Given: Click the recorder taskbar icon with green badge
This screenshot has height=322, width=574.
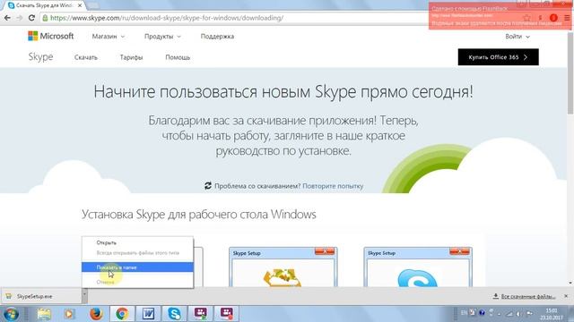Looking at the screenshot, I should point(200,314).
